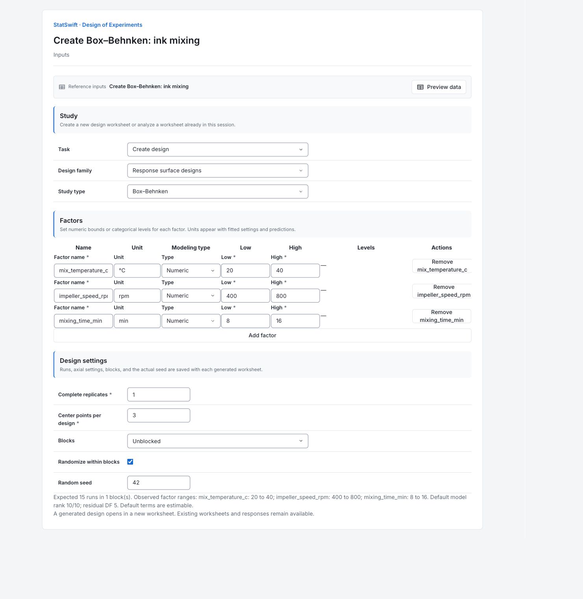This screenshot has width=583, height=599.
Task: Follow the StatSwift · Design of Experiments link
Action: click(x=98, y=25)
